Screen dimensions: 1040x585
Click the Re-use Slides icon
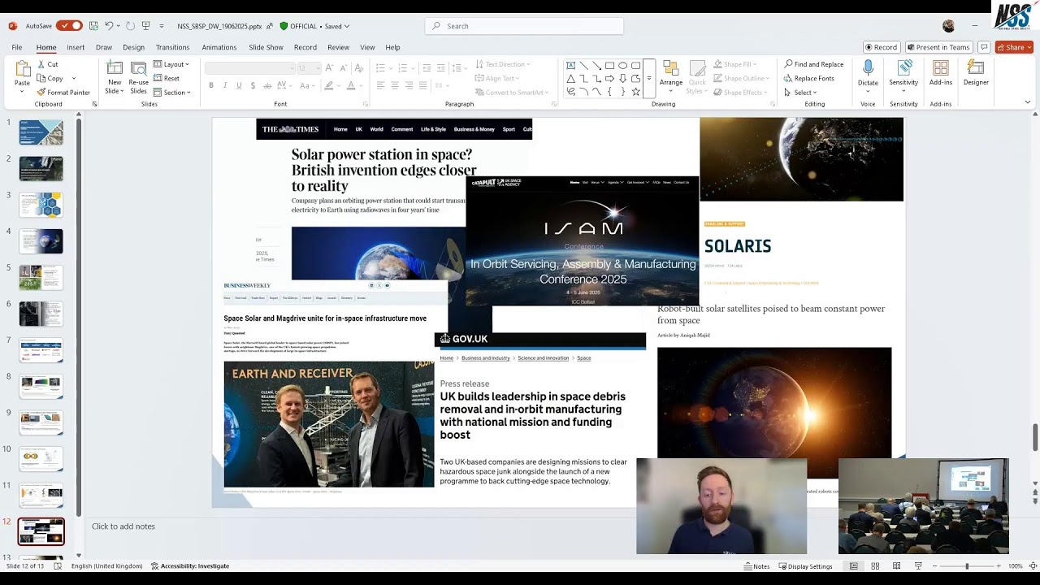click(139, 68)
